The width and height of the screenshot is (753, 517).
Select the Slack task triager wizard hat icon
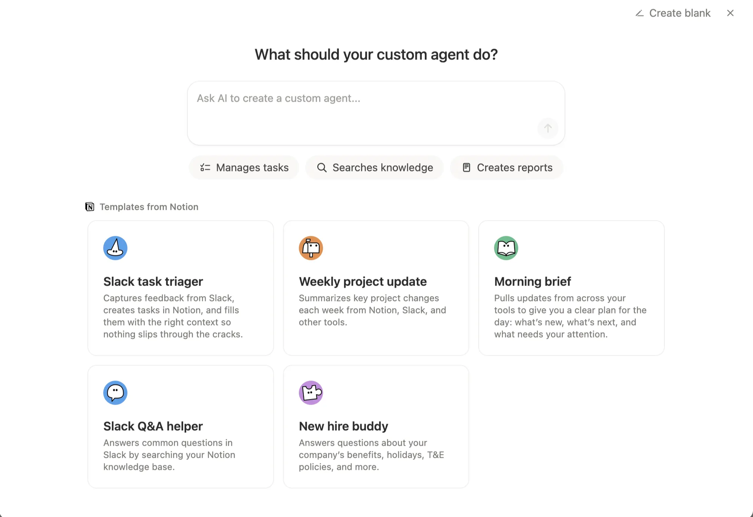click(115, 248)
